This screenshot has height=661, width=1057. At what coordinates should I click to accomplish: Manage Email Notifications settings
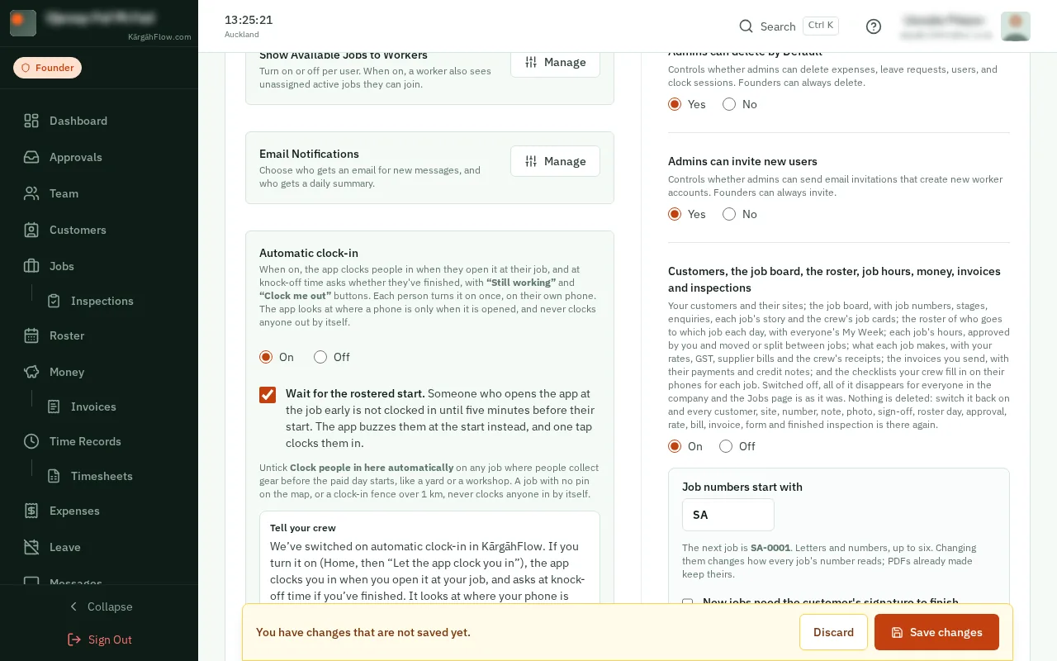[555, 161]
